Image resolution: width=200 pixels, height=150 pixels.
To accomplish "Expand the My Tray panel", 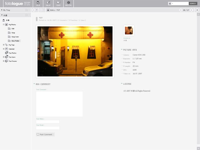I will click(x=2, y=10).
